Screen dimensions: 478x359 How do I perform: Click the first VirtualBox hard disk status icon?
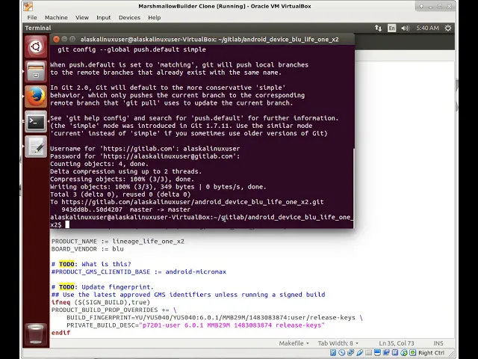click(333, 352)
